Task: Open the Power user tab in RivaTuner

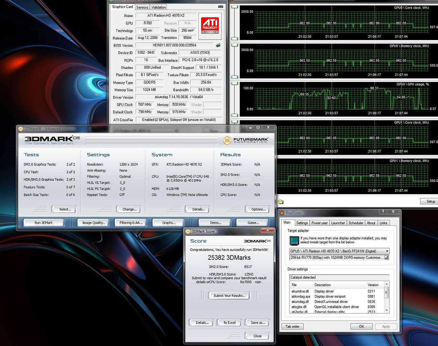Action: tap(319, 223)
